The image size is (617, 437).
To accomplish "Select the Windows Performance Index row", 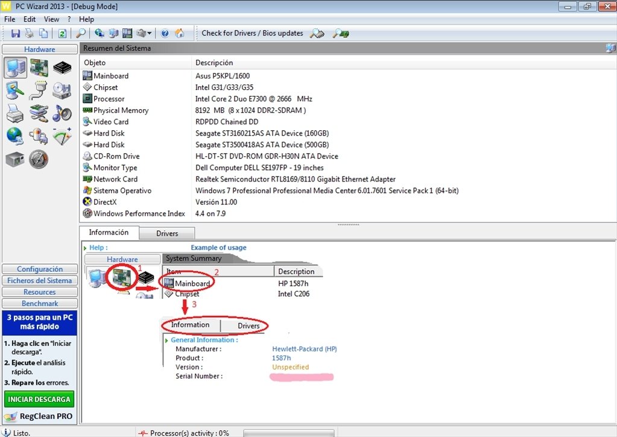I will (348, 213).
